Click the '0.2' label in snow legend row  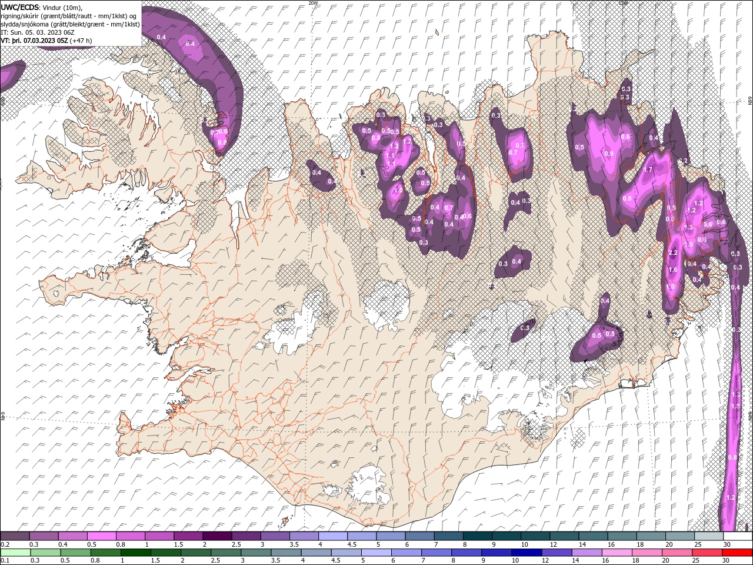[5, 545]
